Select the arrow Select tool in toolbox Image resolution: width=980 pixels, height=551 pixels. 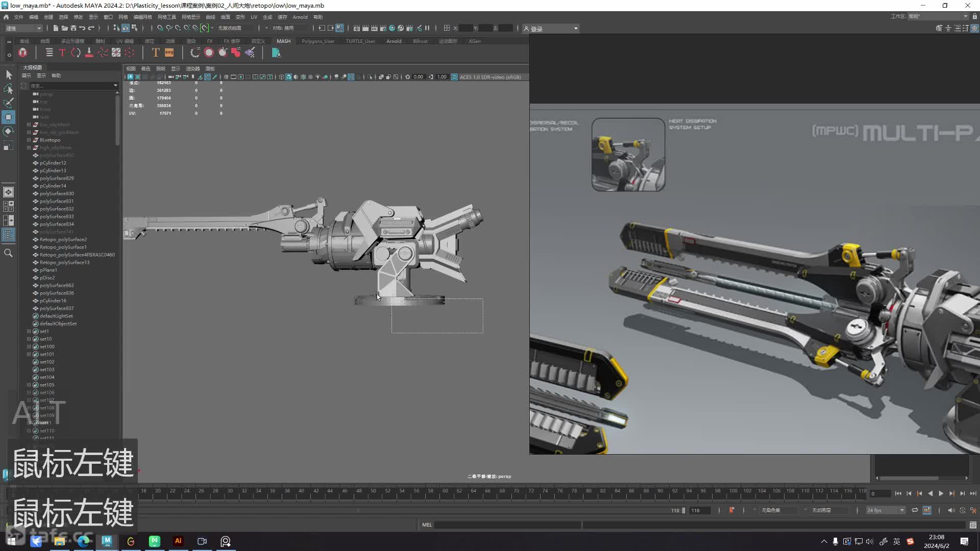click(9, 75)
